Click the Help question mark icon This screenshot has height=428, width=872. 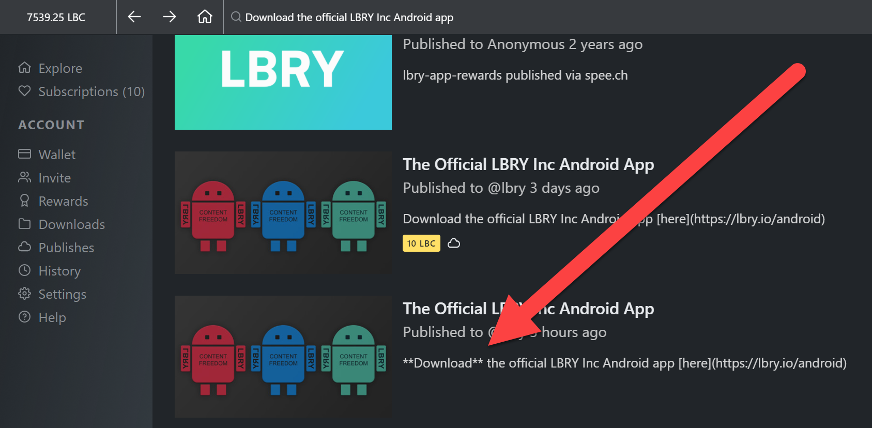click(24, 317)
